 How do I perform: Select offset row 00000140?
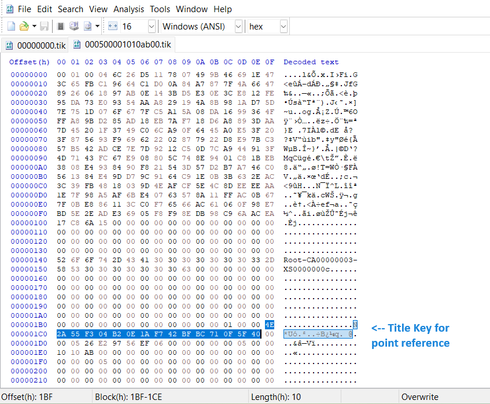tap(29, 260)
